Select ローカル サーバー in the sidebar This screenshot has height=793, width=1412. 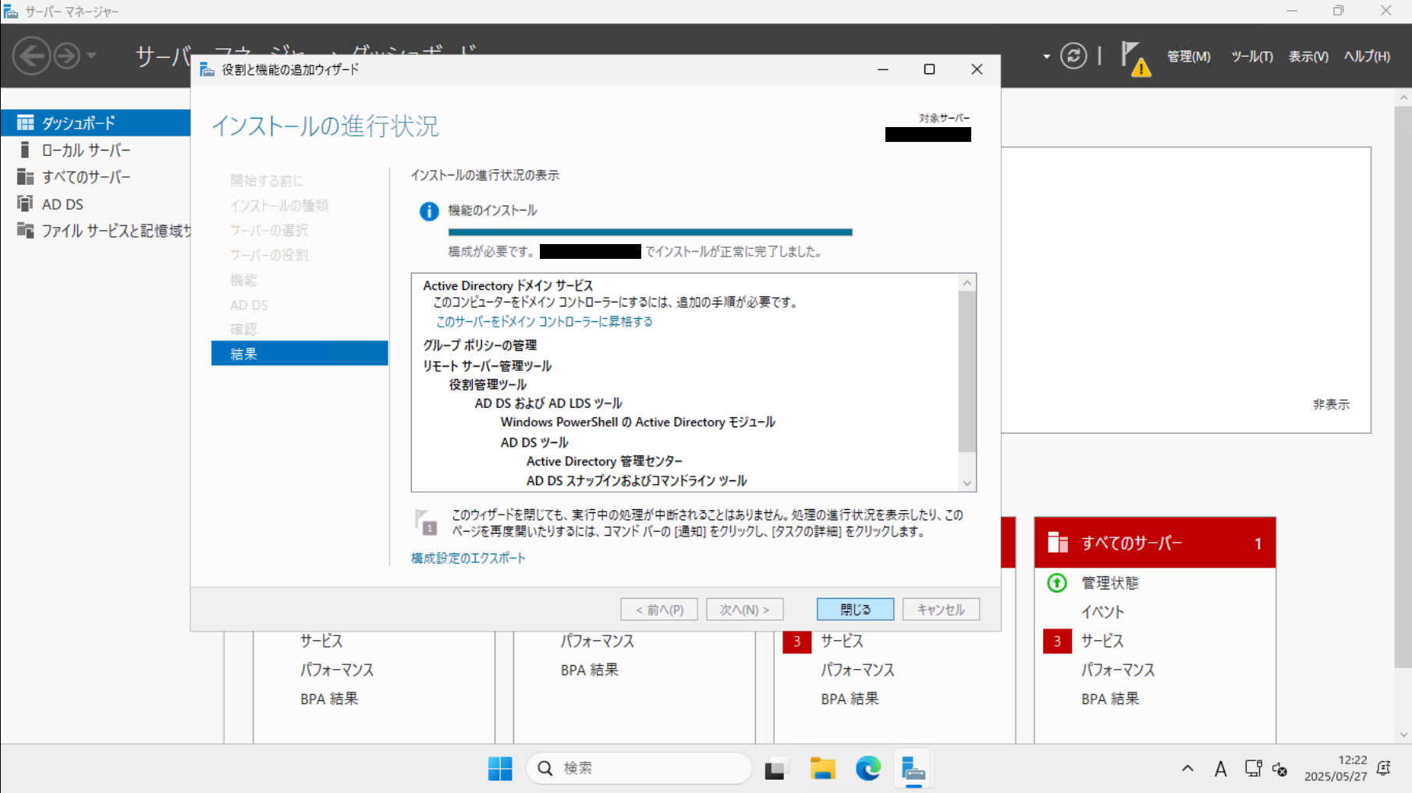pos(95,150)
